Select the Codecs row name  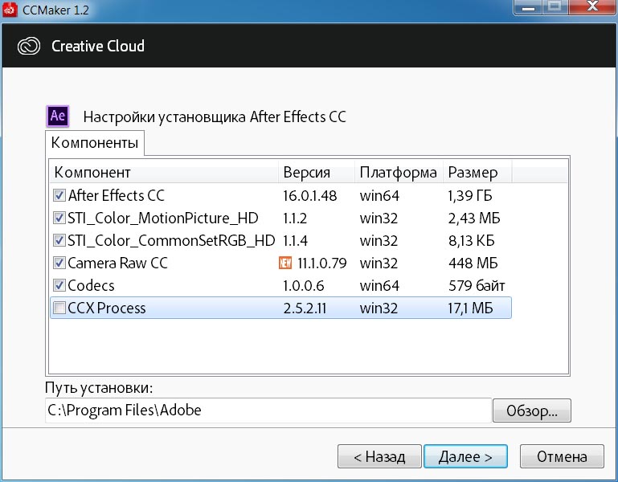pos(91,285)
